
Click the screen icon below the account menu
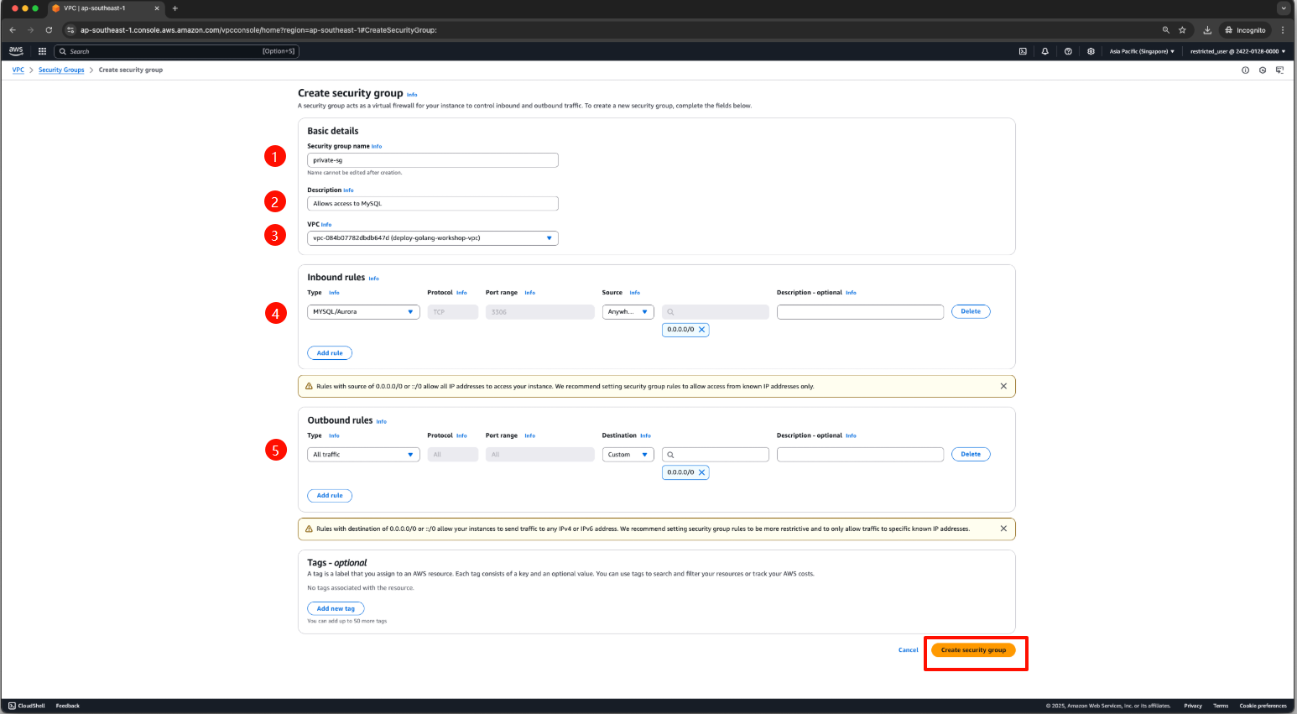[x=1279, y=70]
